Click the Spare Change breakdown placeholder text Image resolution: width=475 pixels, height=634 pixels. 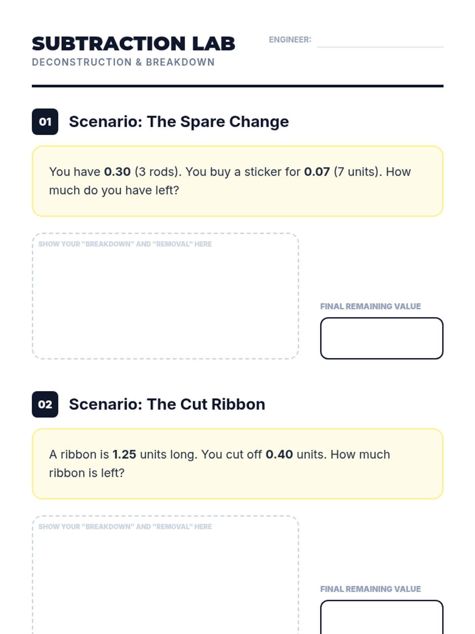125,244
